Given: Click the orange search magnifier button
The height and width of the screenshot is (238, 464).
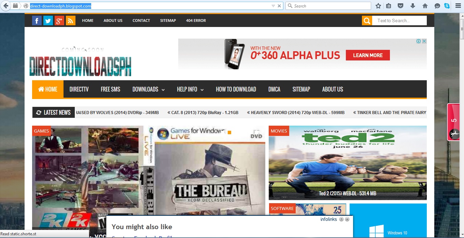Looking at the screenshot, I should [367, 20].
